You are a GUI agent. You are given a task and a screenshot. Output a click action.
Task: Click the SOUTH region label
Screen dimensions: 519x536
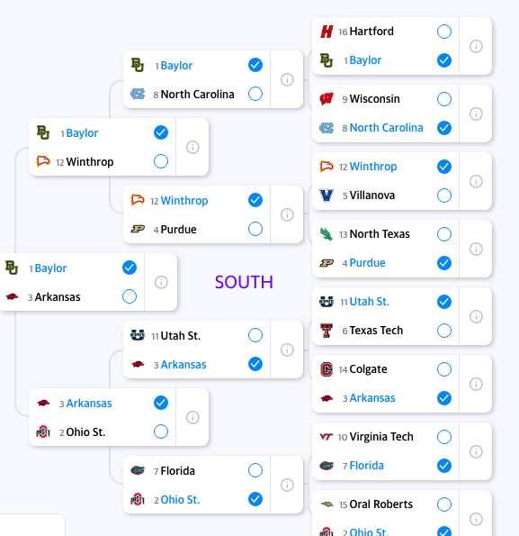pos(244,282)
